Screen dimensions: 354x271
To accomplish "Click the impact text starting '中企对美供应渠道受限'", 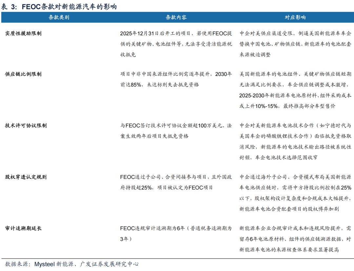I will pos(295,44).
